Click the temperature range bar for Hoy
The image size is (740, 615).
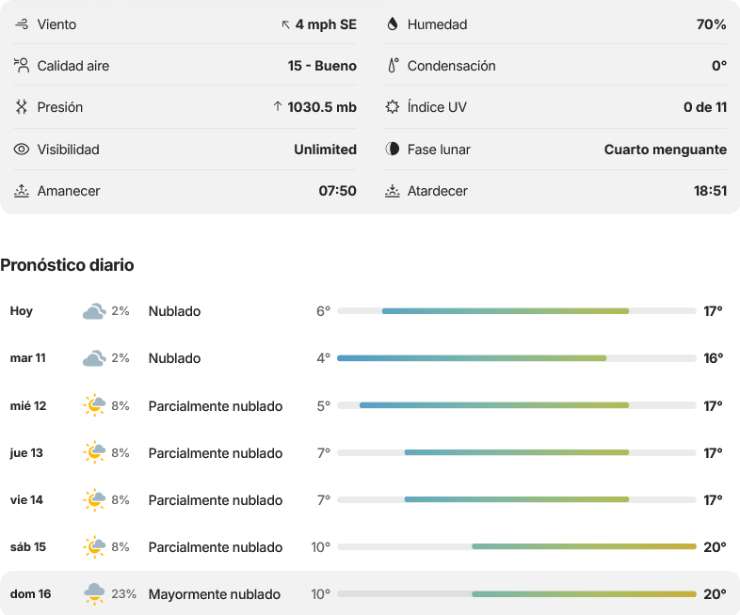click(x=517, y=311)
